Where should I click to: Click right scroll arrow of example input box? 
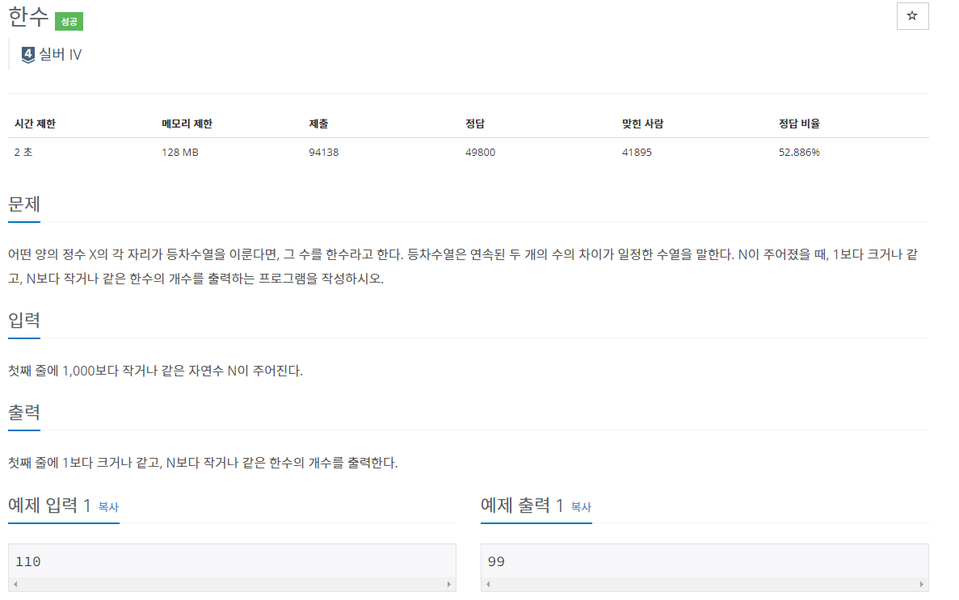tap(449, 585)
